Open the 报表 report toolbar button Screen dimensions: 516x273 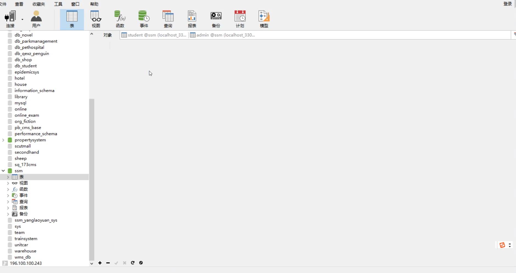192,19
